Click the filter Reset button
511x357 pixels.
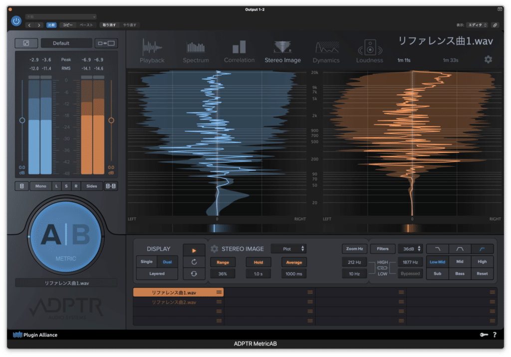point(482,274)
